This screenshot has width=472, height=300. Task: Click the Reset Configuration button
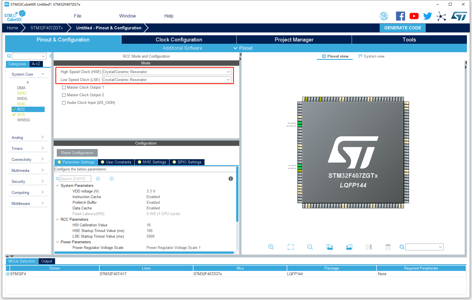77,153
